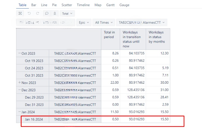Click Workdays in status by months header

click(x=158, y=39)
